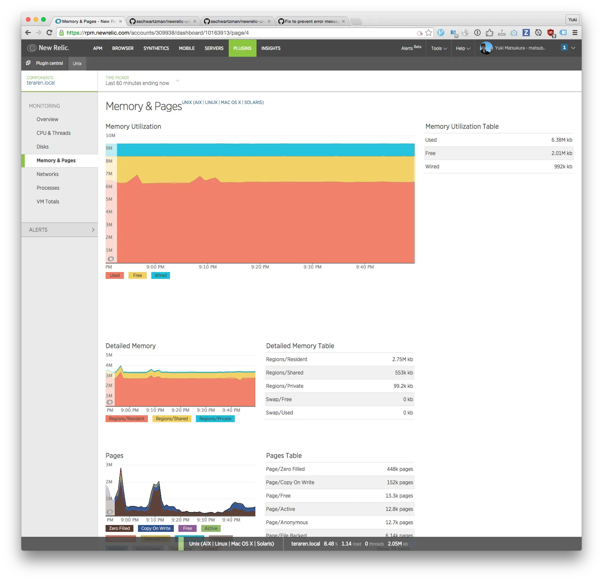Switch to the 'Fix to prevent error' browser tab
This screenshot has width=603, height=581.
point(311,21)
